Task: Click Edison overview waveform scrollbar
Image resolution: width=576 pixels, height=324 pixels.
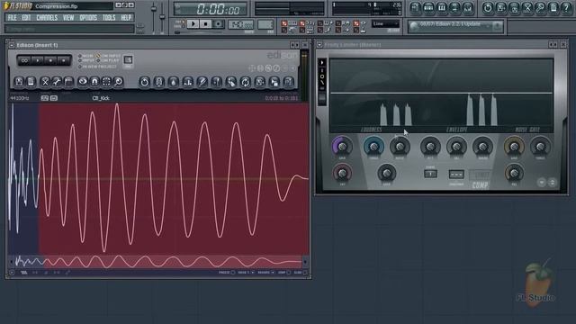Action: (158, 262)
